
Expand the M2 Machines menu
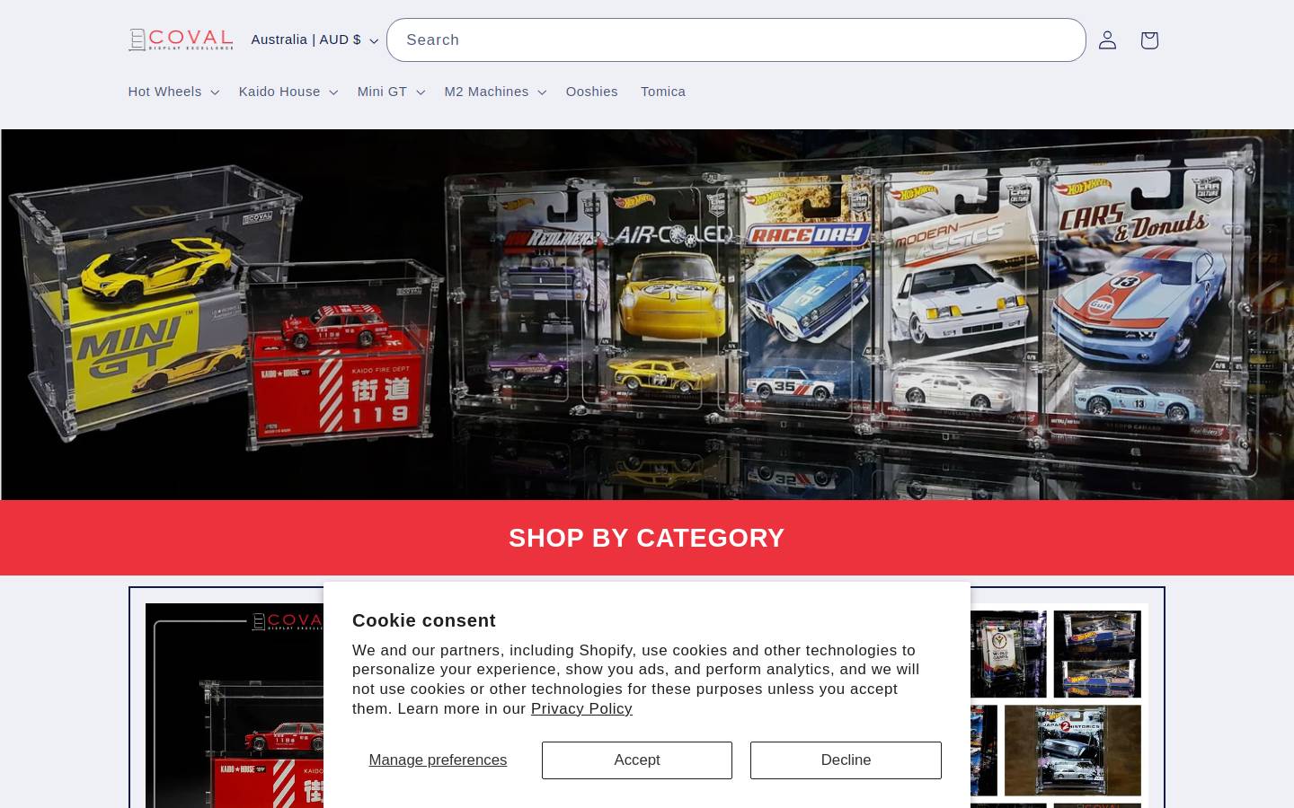(495, 92)
